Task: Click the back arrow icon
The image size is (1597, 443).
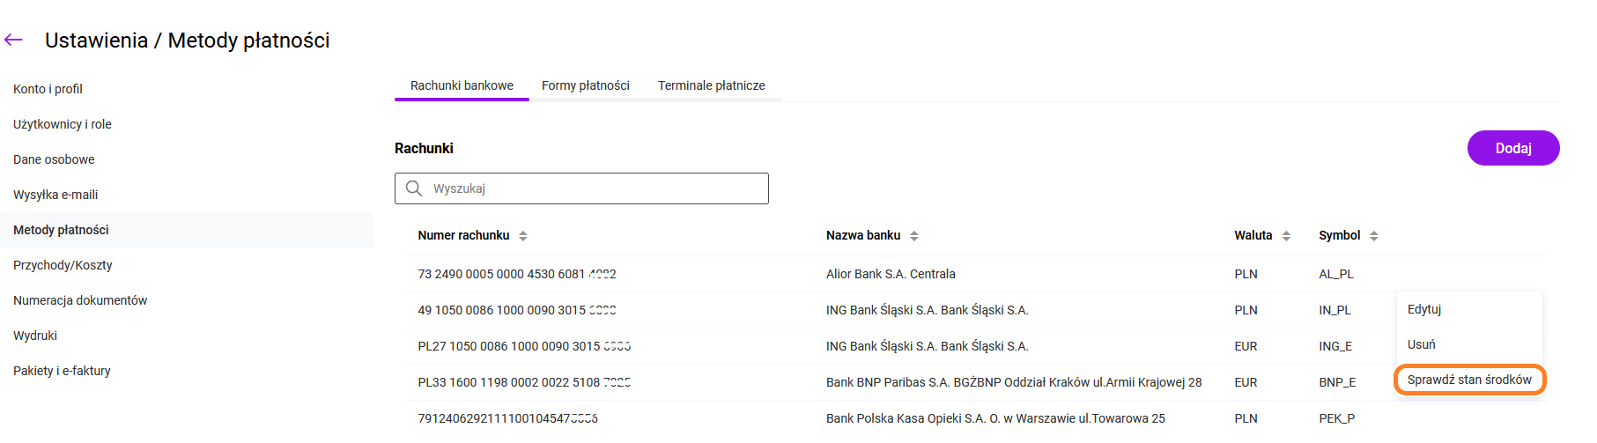Action: [x=13, y=40]
